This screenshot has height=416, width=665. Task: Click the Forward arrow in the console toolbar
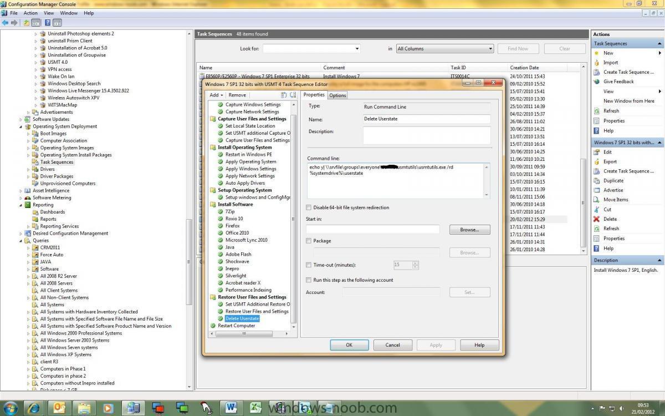pyautogui.click(x=14, y=23)
